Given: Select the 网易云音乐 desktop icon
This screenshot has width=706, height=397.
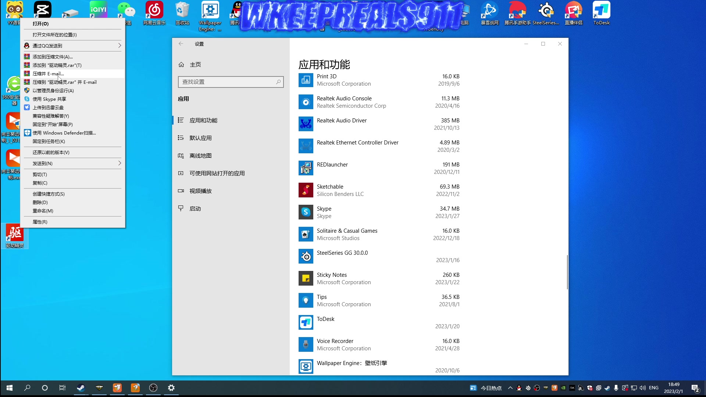Looking at the screenshot, I should (x=154, y=13).
